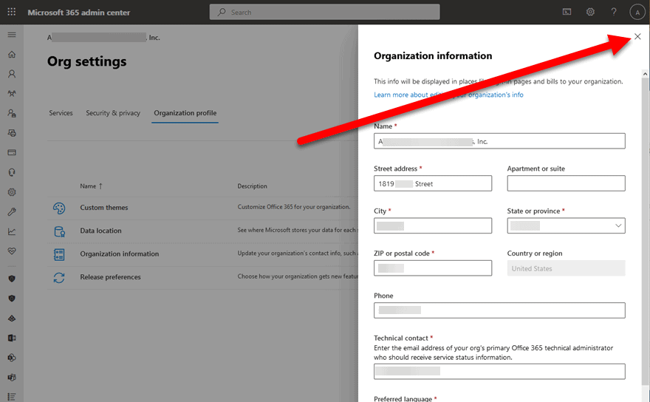Open Support headset icon in sidebar

coord(12,172)
